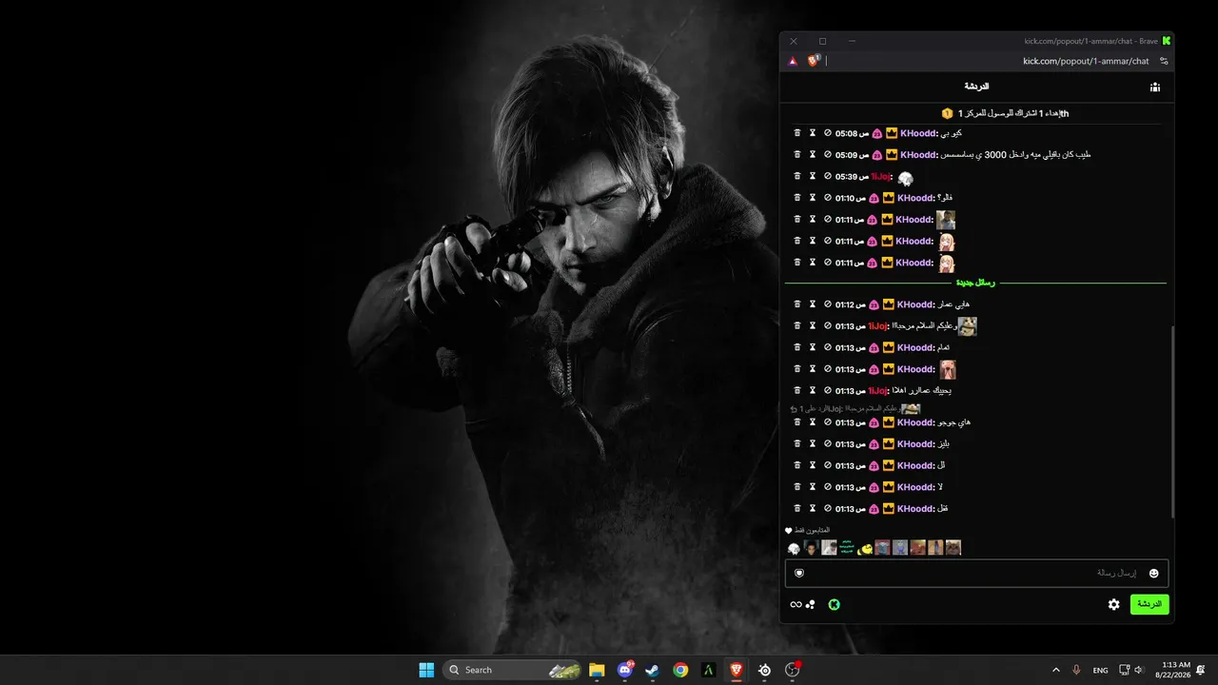
Task: Click the chat vertical scrollbar
Action: pyautogui.click(x=1172, y=422)
